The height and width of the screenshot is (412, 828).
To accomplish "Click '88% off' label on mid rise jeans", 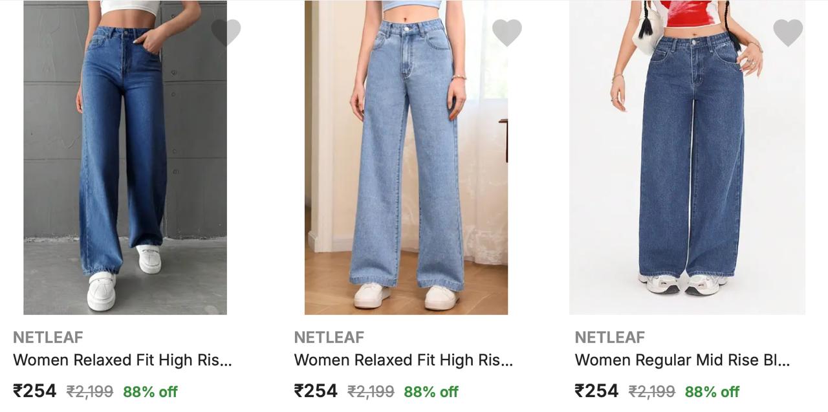I will click(x=712, y=392).
